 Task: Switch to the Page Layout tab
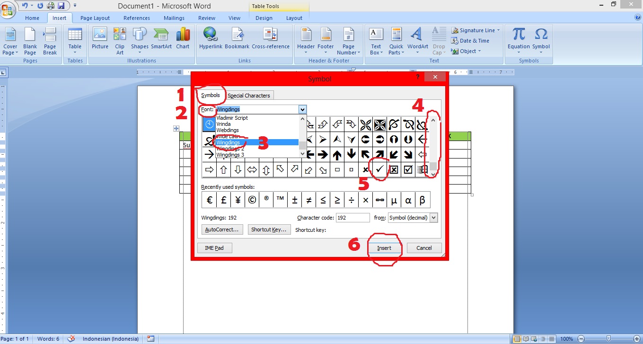(95, 18)
